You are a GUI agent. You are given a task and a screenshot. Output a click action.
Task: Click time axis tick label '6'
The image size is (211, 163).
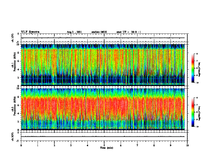point(121,145)
